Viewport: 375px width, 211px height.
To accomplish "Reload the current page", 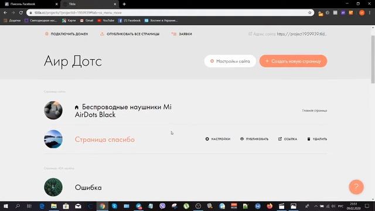I will pos(21,13).
